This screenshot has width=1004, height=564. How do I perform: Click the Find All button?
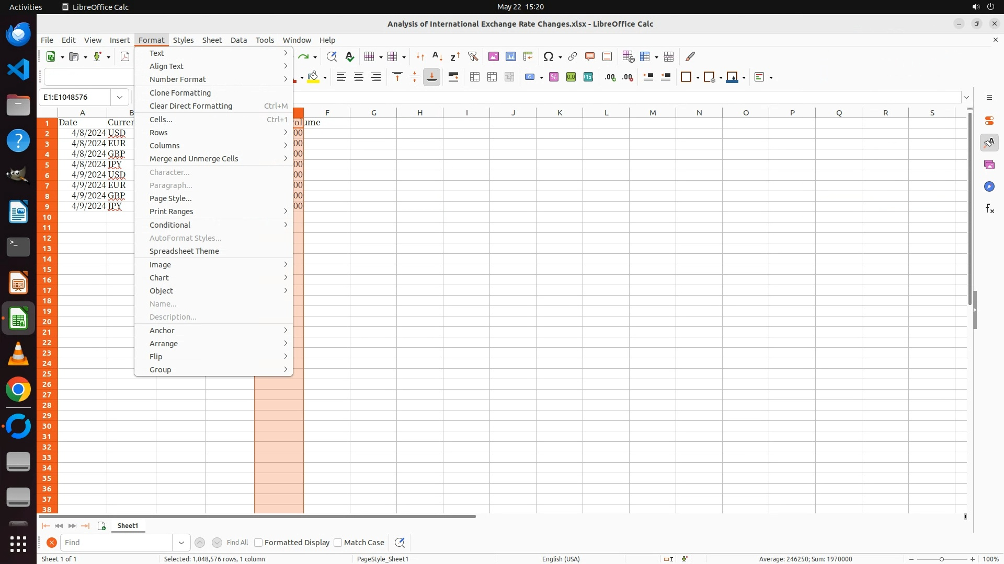pos(237,543)
